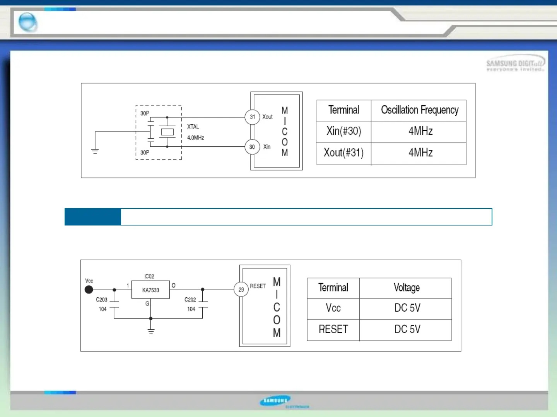Screen dimensions: 557x417
Task: Select pin 31 circle on the MICOM
Action: [252, 117]
